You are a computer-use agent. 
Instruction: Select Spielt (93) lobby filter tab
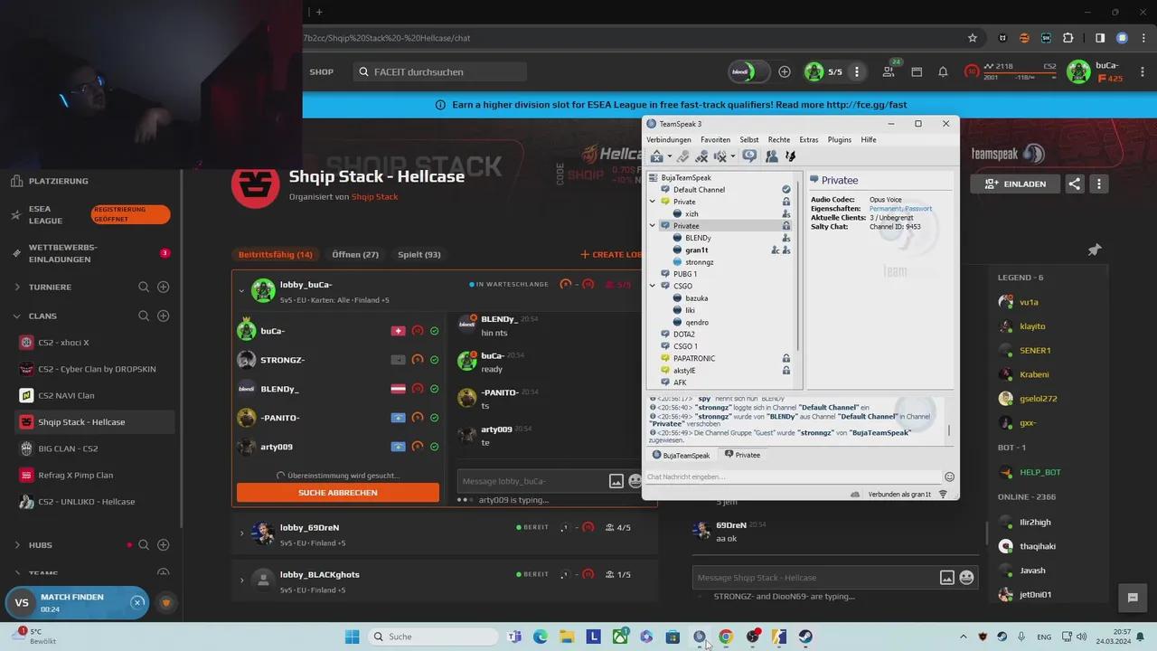tap(419, 255)
